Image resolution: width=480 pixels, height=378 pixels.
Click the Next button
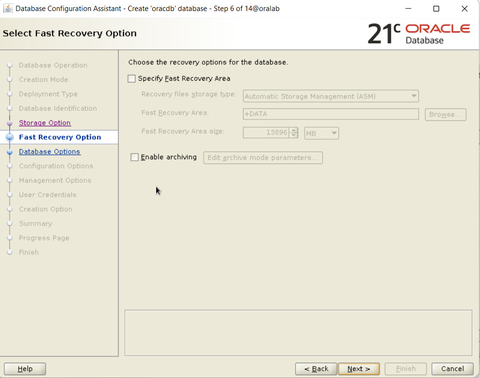tap(358, 369)
